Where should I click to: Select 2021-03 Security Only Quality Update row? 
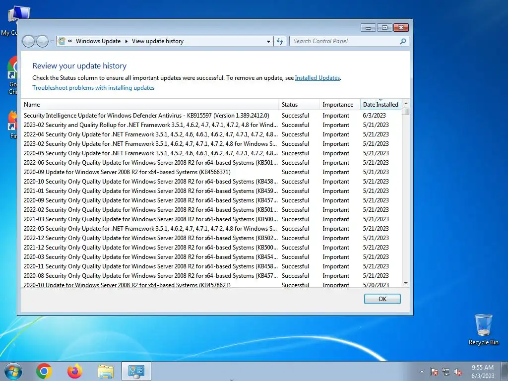pos(211,219)
